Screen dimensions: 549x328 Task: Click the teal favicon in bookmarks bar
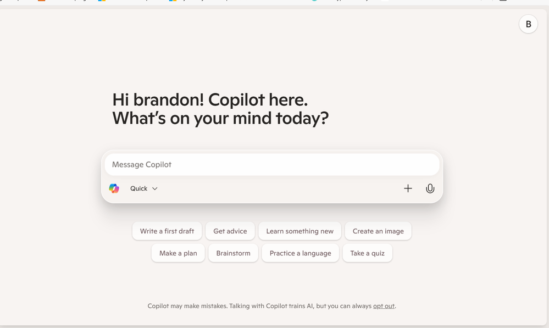[314, 1]
